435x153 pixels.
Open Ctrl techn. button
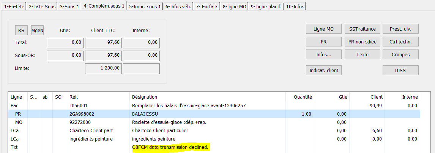coord(400,42)
